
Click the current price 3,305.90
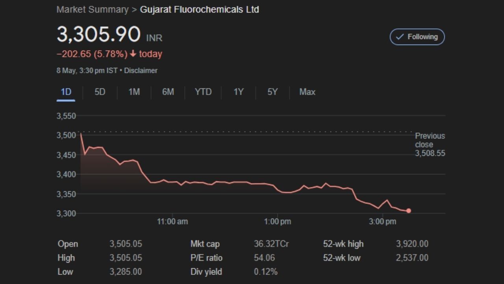[98, 34]
